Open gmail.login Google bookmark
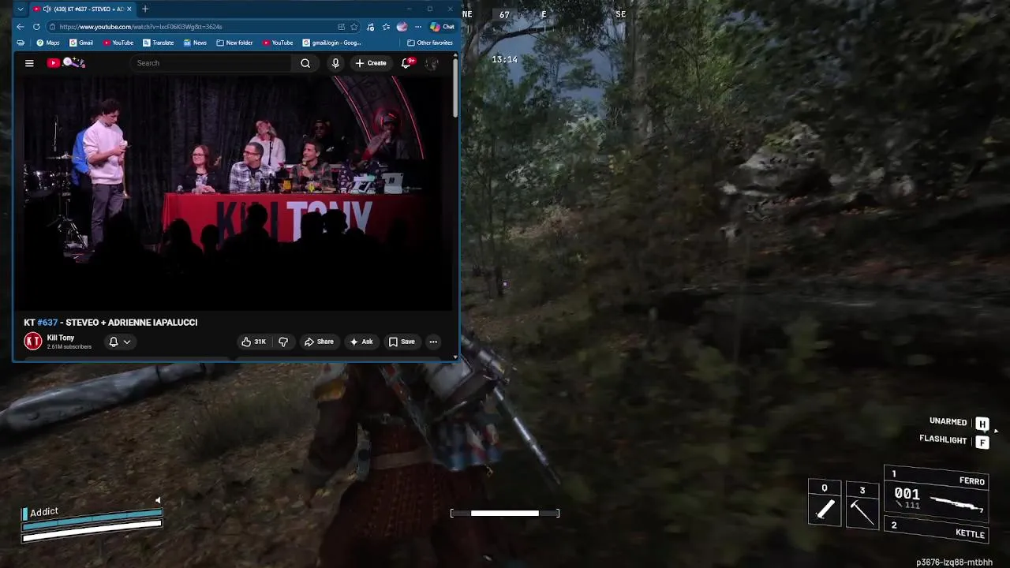Image resolution: width=1010 pixels, height=568 pixels. 332,43
